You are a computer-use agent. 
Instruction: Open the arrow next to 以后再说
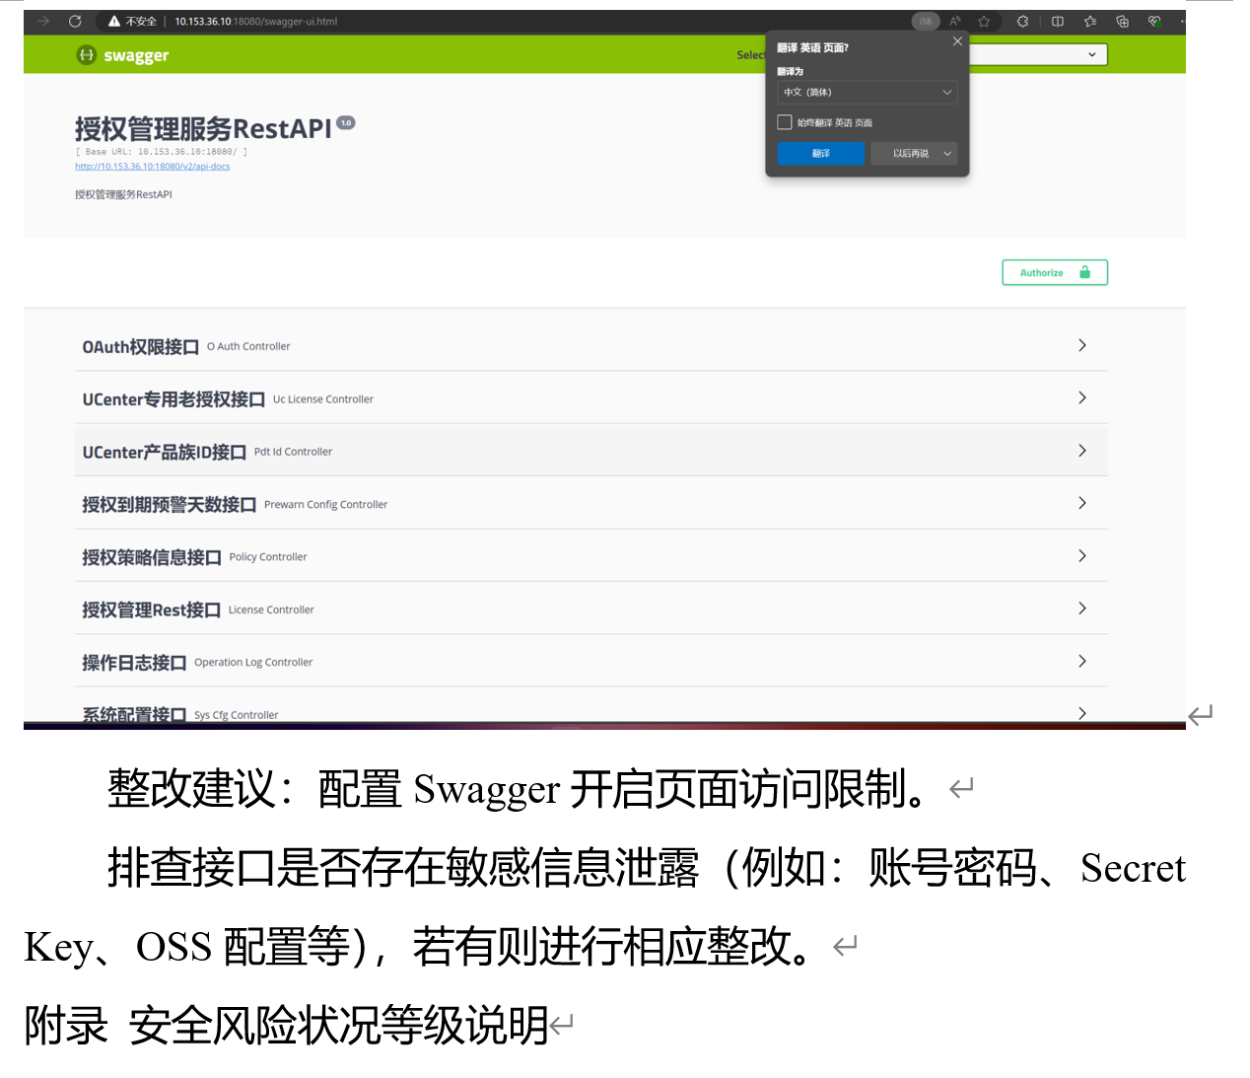tap(947, 153)
